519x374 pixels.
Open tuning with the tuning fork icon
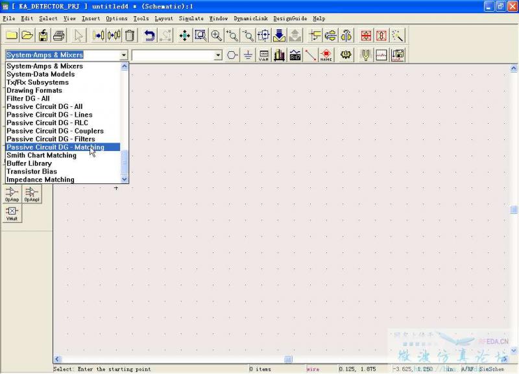pos(365,55)
